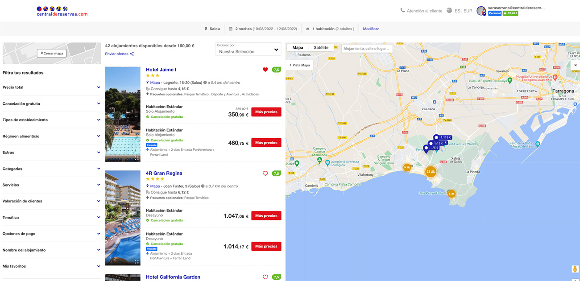Click the Modificar search link
Screen dimensions: 580x281
click(371, 29)
